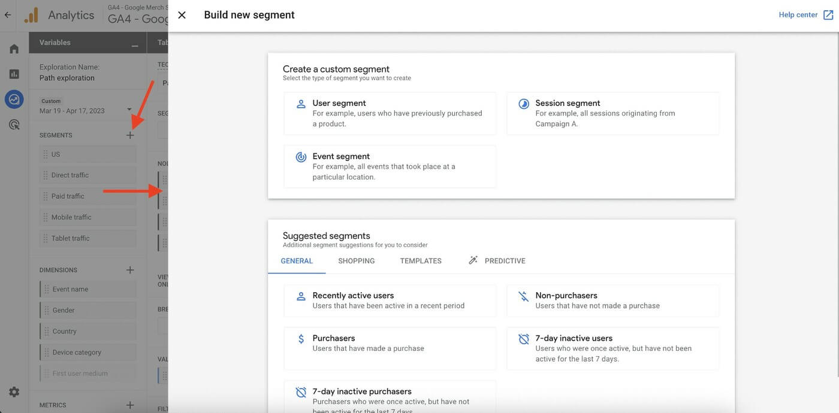Open the Reports section icon in the sidebar
The width and height of the screenshot is (839, 413).
(x=13, y=73)
